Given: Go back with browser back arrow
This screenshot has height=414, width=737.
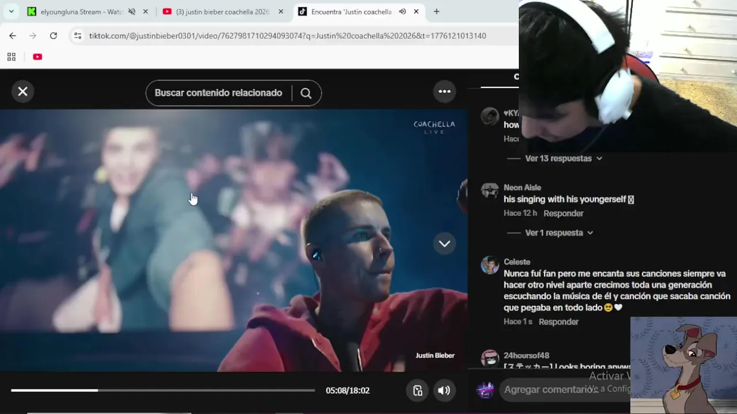Looking at the screenshot, I should point(13,36).
